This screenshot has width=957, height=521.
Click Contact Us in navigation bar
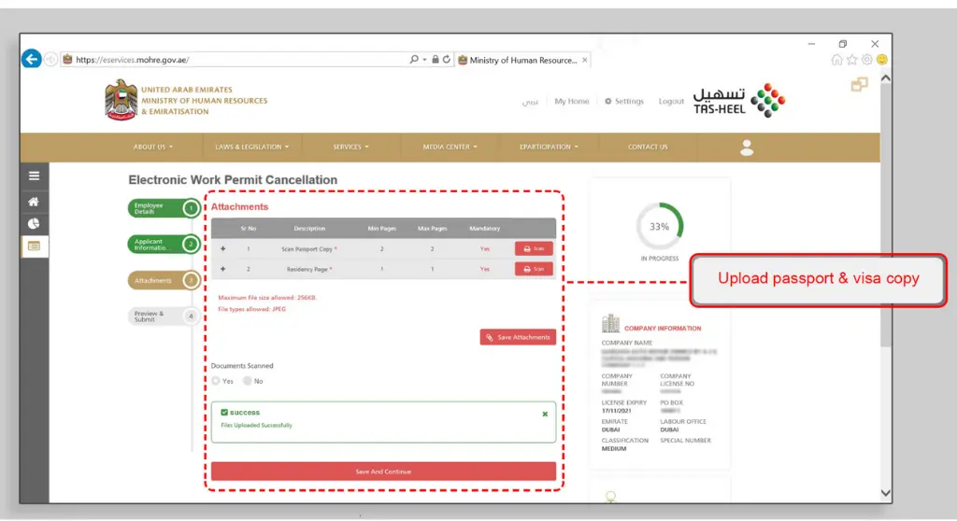[x=648, y=147]
